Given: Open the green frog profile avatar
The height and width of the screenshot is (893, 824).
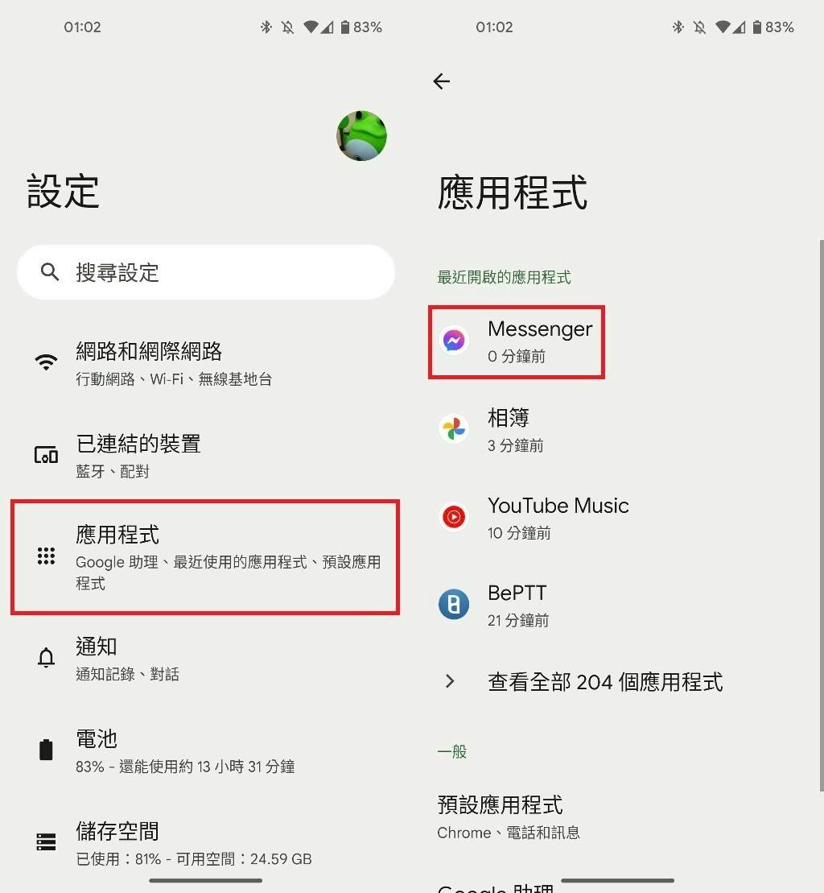Looking at the screenshot, I should (362, 136).
